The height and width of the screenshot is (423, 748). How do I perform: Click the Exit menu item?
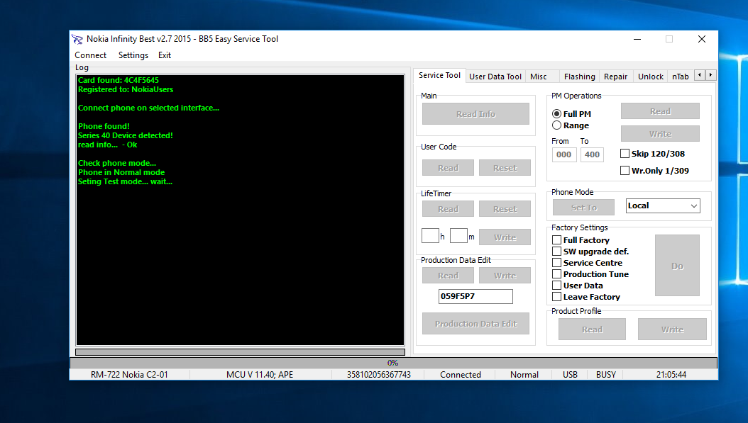[x=165, y=55]
